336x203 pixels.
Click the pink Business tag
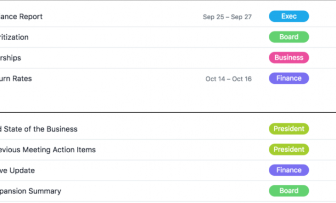[289, 58]
